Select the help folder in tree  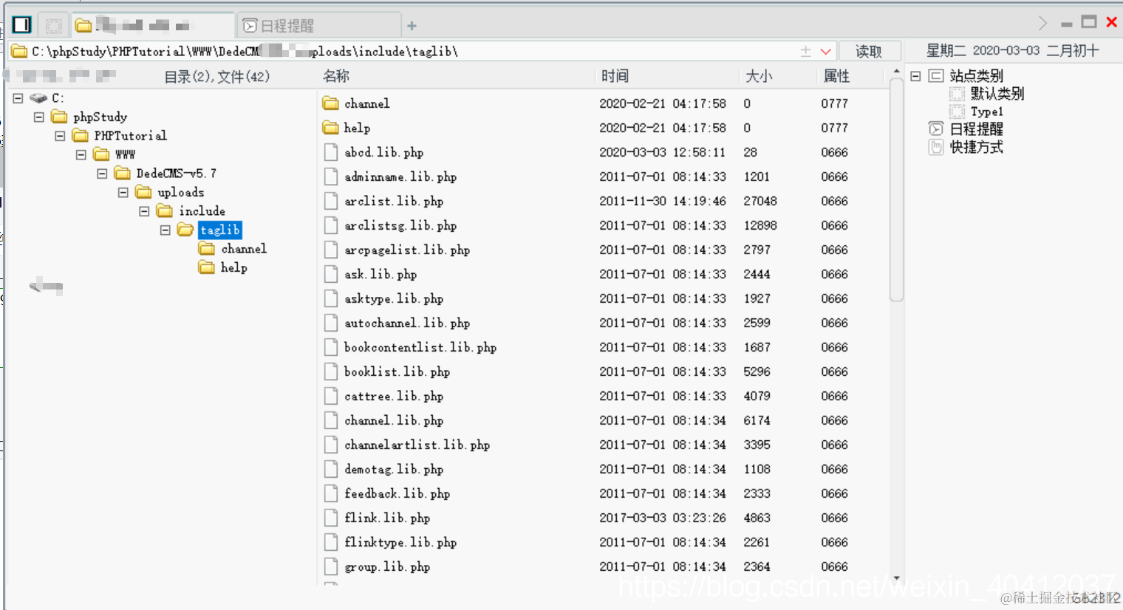pyautogui.click(x=234, y=267)
